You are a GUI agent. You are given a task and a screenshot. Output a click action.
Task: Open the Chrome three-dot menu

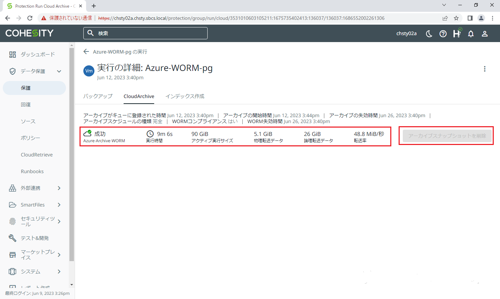492,18
